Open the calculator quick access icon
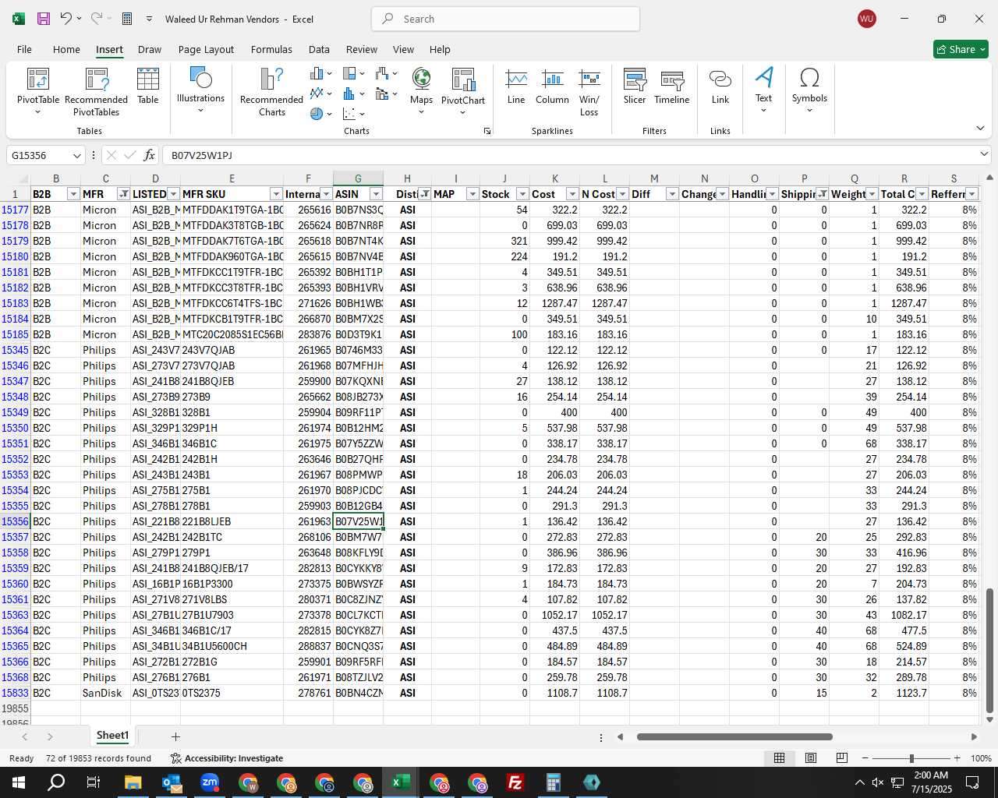Viewport: 998px width, 798px height. coord(128,19)
